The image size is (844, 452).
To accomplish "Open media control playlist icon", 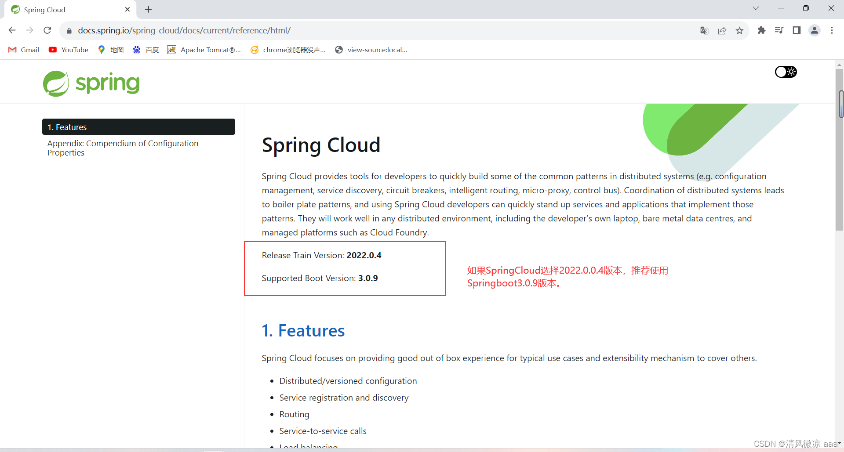I will point(779,30).
